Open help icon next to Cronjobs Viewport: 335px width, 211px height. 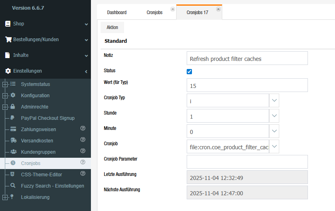83,163
